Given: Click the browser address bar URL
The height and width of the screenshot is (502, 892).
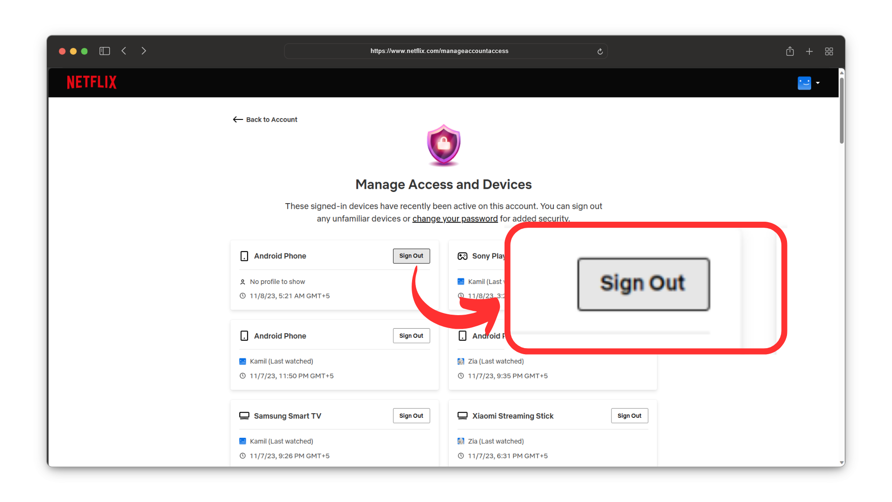Looking at the screenshot, I should pos(439,51).
